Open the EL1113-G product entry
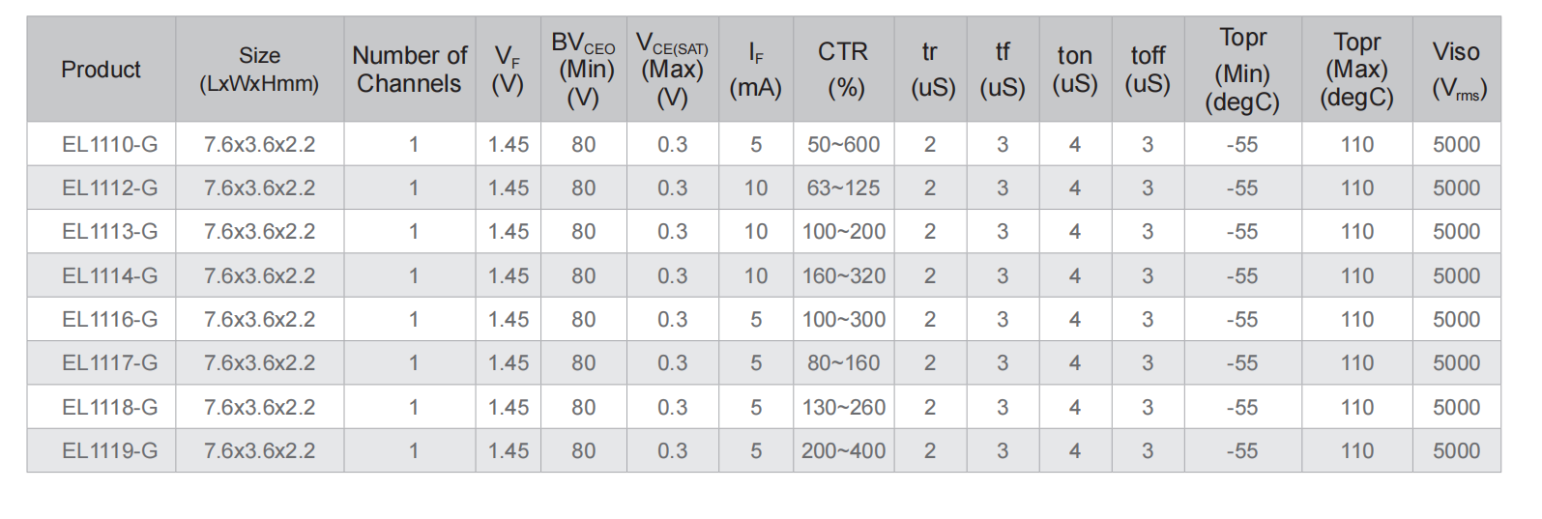The image size is (1542, 519). pos(109,232)
